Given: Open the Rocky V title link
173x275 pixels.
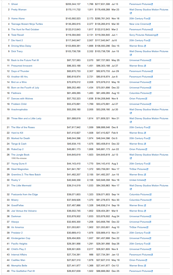Looking at the screenshot, I should 16,180.
